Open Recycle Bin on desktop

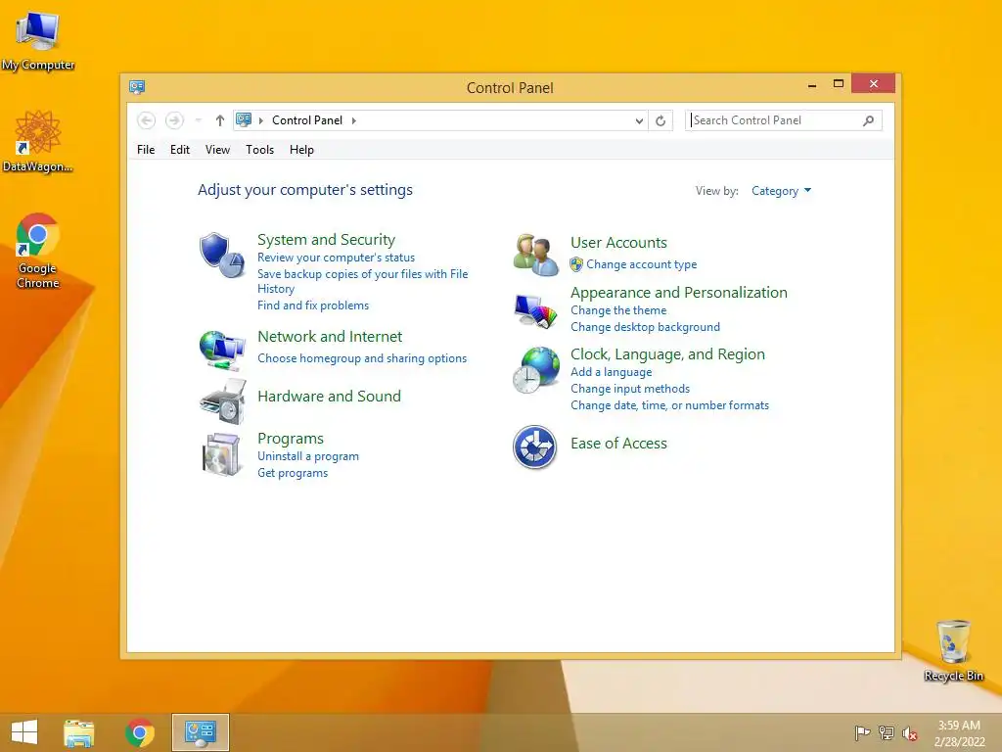(x=953, y=650)
